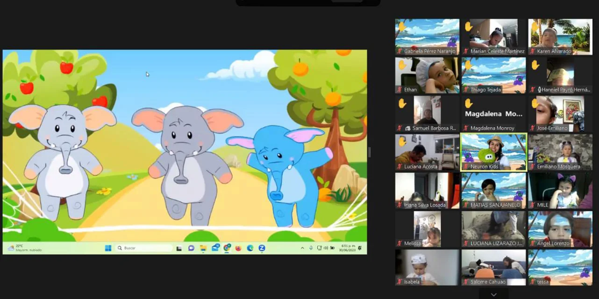This screenshot has height=299, width=599.
Task: Select Karen Alvarado's video thumbnail
Action: pyautogui.click(x=560, y=36)
